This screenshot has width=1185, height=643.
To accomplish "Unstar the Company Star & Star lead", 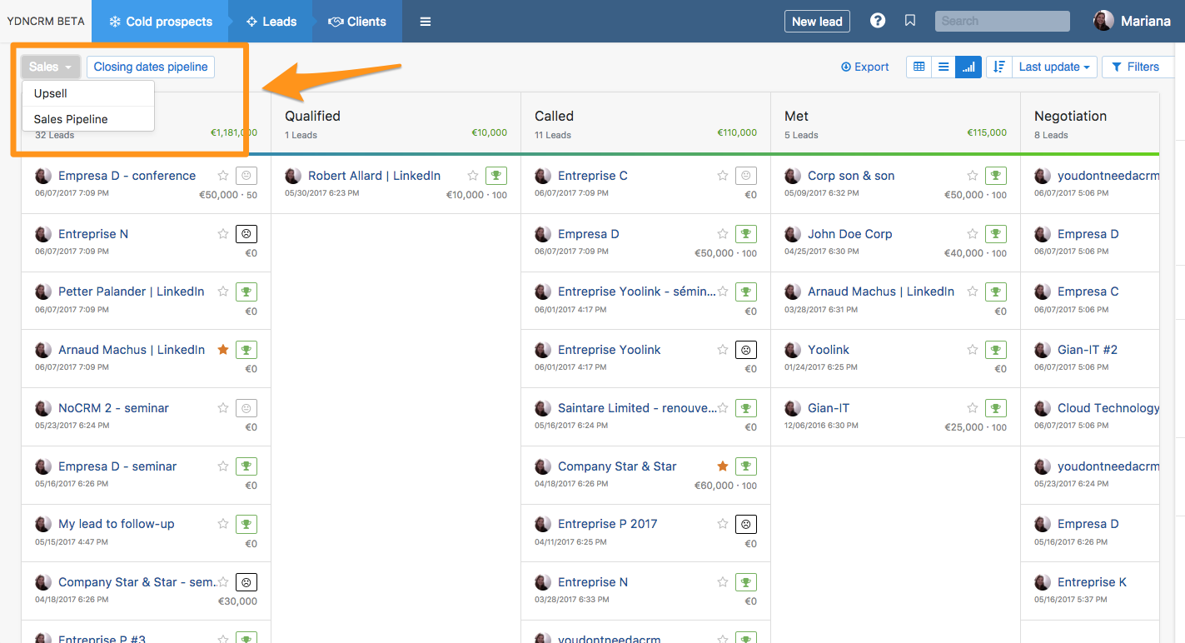I will point(722,466).
